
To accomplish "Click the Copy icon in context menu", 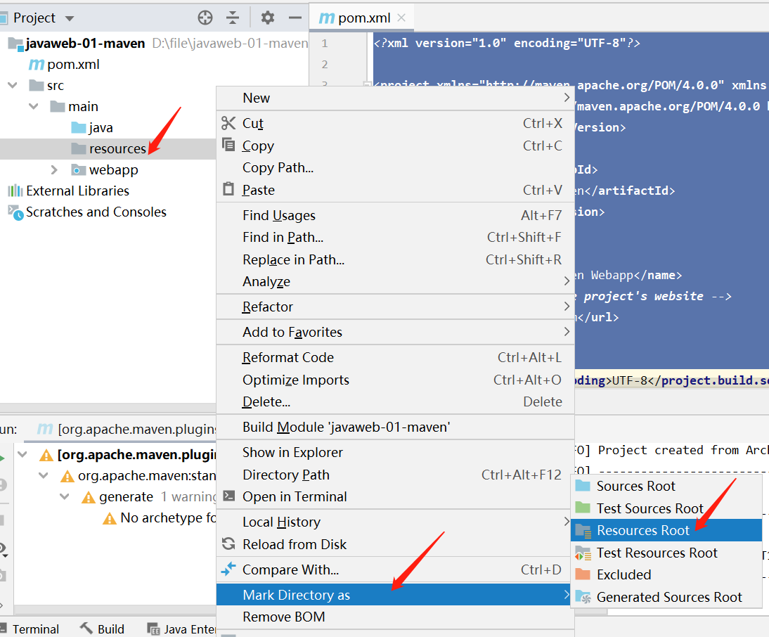I will [x=228, y=145].
